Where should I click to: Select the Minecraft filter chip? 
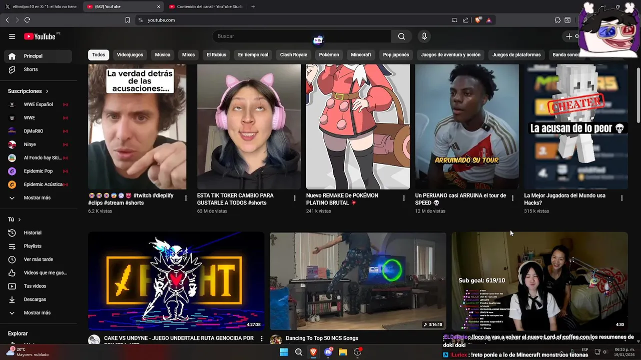361,54
